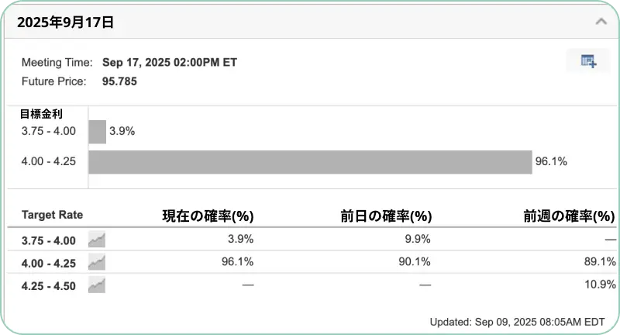The height and width of the screenshot is (335, 620).
Task: Click the 89.1% previous week cell
Action: click(x=600, y=261)
